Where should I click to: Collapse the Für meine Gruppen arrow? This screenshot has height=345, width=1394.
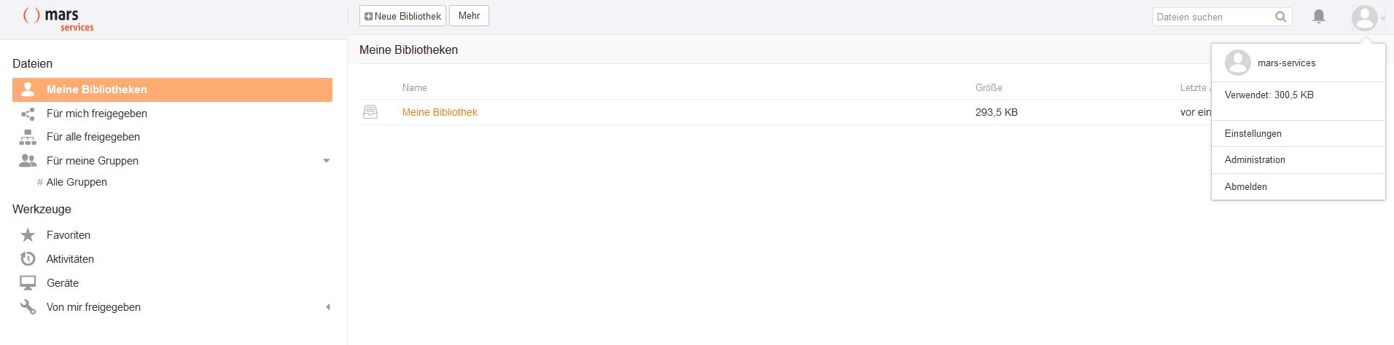[327, 161]
